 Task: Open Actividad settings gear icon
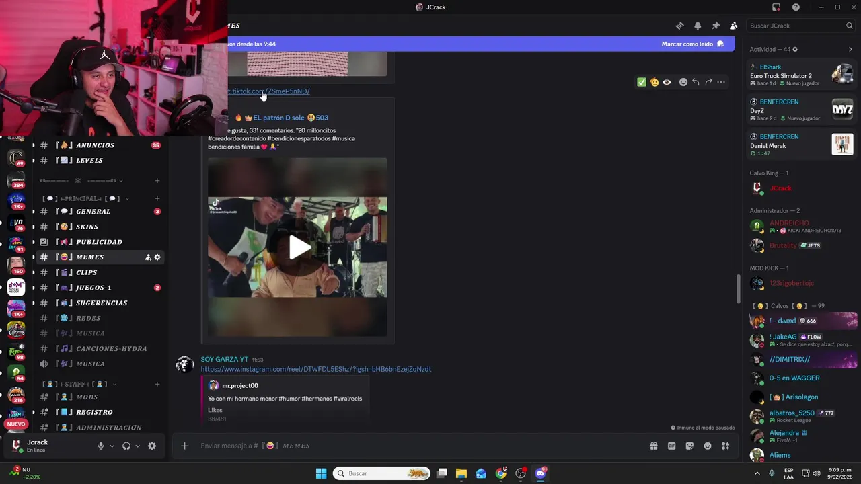(x=795, y=50)
